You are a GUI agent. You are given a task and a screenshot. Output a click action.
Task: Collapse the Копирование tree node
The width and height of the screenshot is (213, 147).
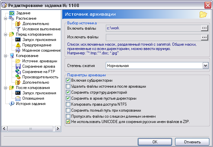5,56
